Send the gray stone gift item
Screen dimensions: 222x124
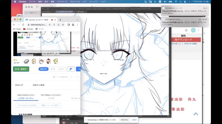(x=26, y=61)
